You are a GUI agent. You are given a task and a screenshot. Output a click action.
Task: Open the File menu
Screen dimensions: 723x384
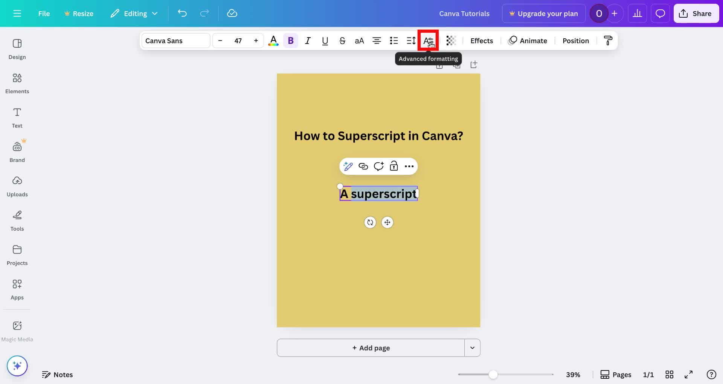(44, 13)
